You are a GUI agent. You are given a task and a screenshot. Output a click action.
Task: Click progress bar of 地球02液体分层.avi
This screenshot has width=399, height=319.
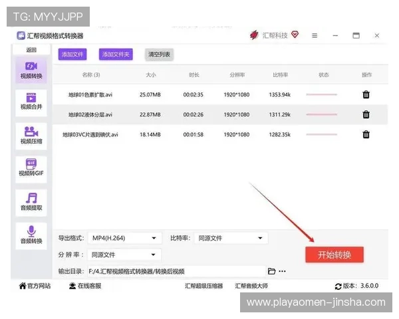tap(322, 114)
